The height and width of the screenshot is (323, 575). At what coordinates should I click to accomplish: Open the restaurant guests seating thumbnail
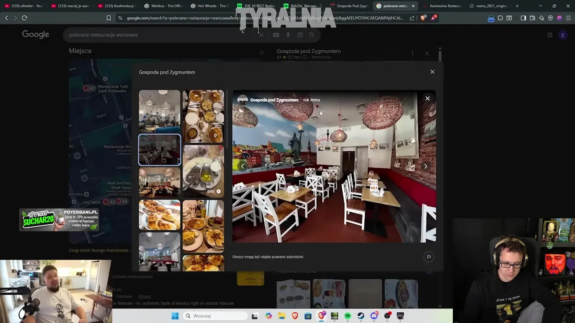click(159, 183)
